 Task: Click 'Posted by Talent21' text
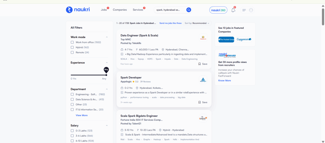(x=131, y=124)
